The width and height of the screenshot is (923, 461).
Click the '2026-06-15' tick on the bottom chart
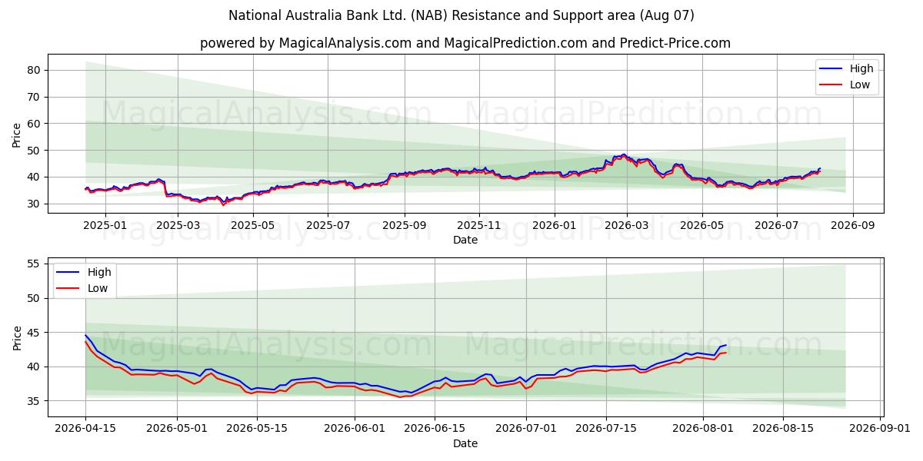[x=435, y=429]
